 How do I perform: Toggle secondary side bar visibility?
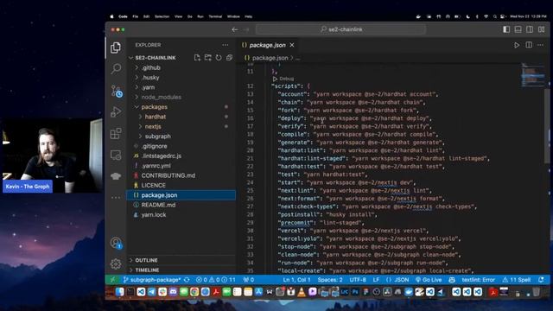tap(530, 29)
